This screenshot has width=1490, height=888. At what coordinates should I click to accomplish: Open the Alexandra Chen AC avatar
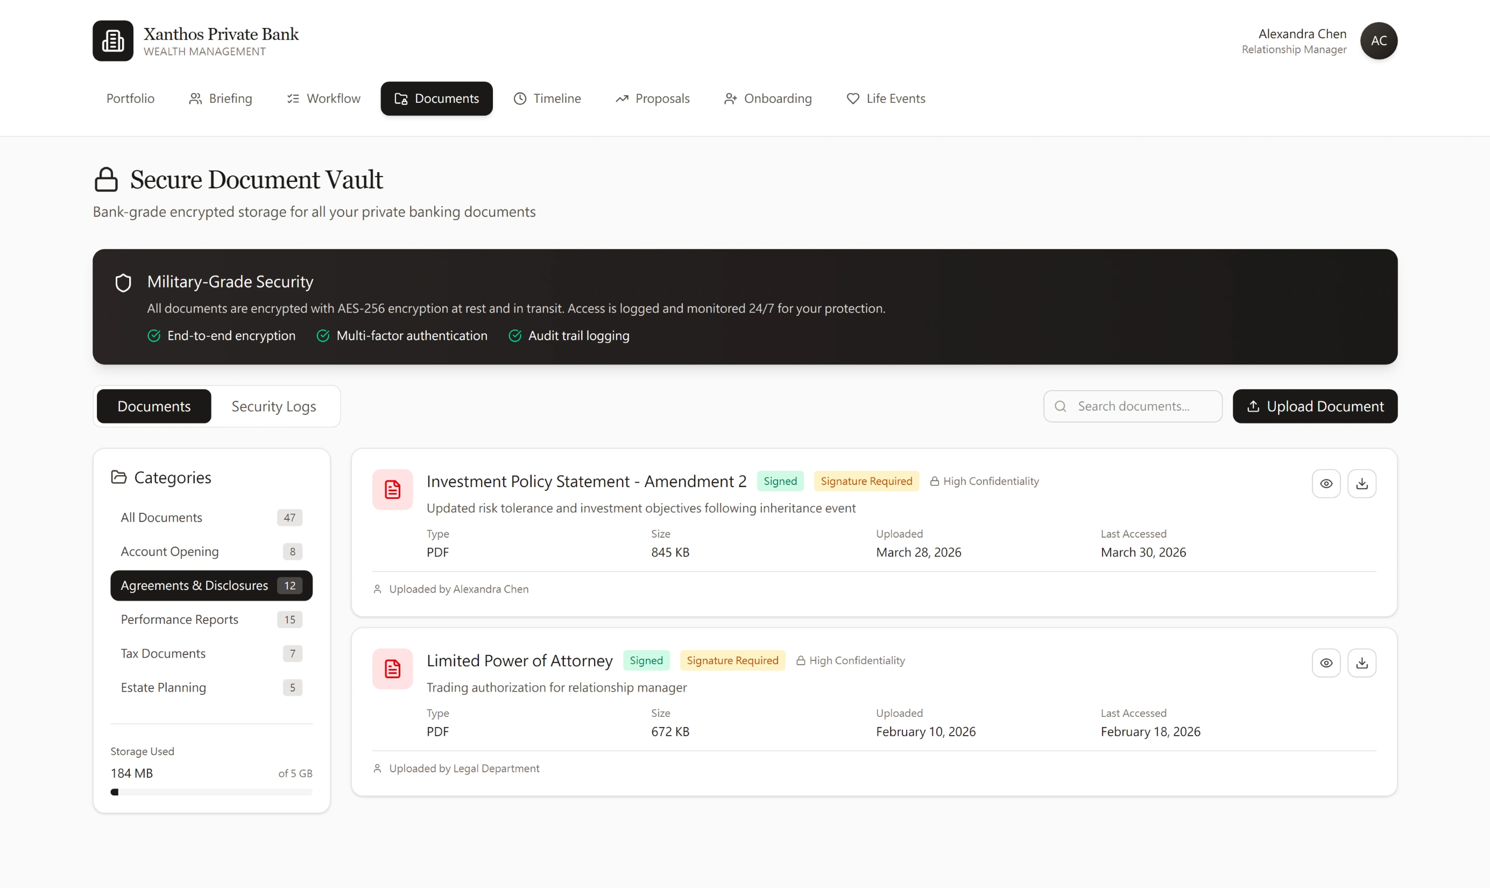tap(1379, 41)
